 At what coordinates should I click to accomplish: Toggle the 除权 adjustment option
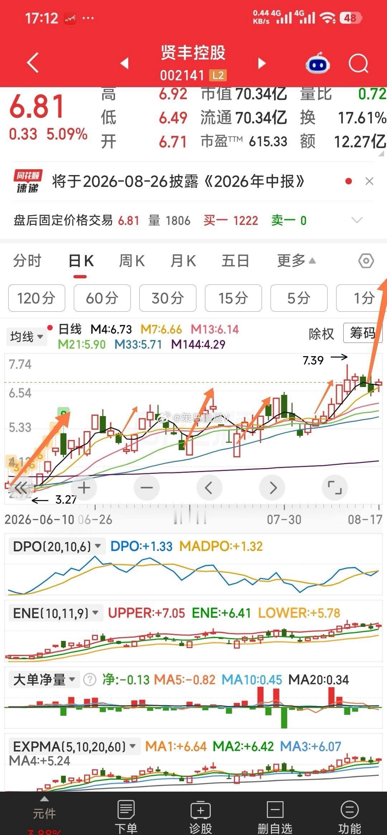coord(321,334)
